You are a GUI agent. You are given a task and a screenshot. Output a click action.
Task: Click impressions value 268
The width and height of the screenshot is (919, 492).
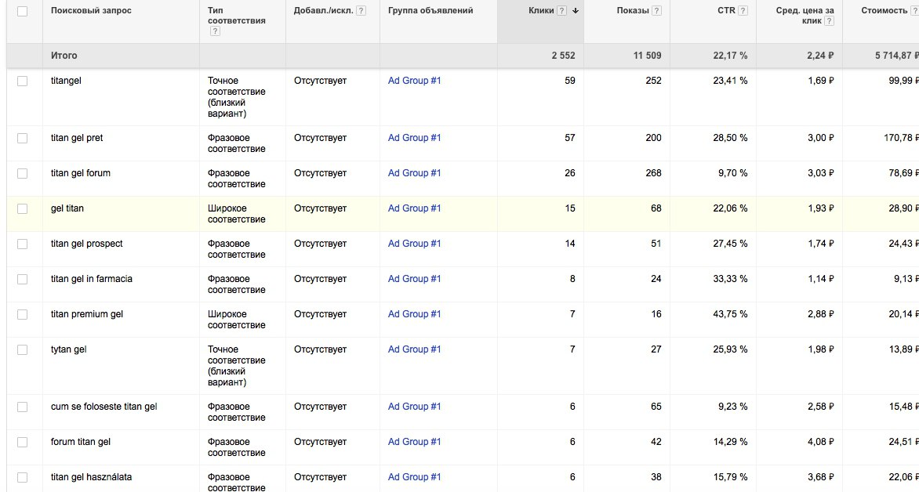coord(653,173)
